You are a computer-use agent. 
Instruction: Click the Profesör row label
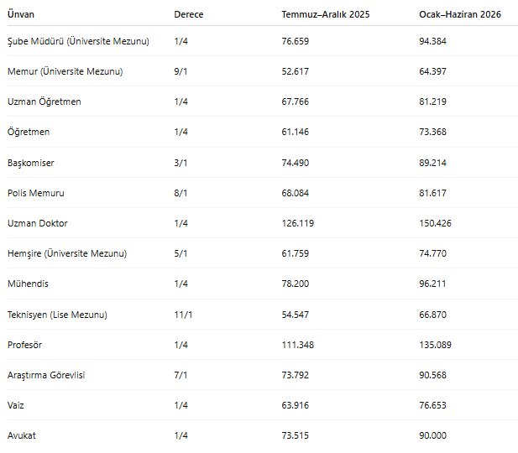coord(24,345)
